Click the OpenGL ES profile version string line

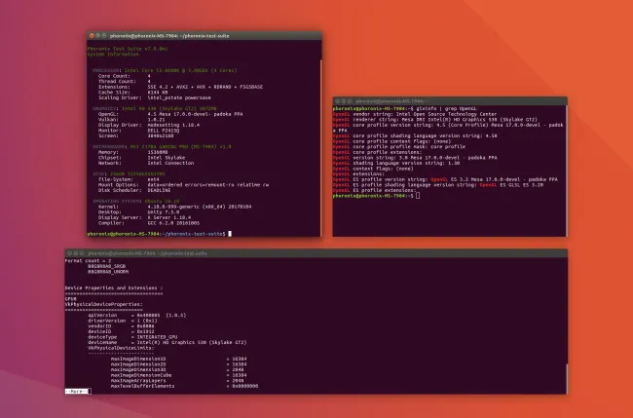[x=445, y=179]
